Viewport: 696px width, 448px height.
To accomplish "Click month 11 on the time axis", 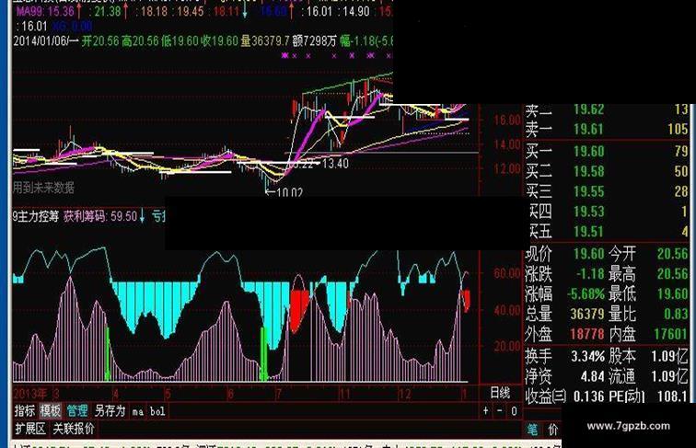I will pyautogui.click(x=345, y=394).
